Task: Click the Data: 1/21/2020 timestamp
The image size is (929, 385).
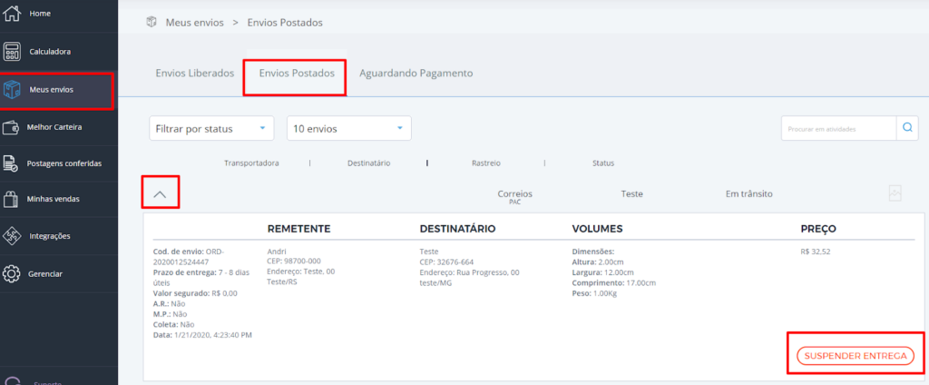Action: click(x=202, y=336)
